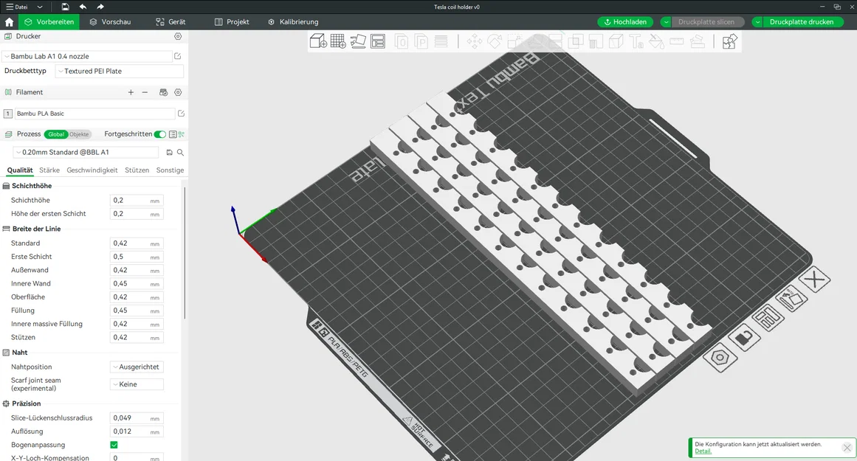The height and width of the screenshot is (461, 857).
Task: Click the Hochladen button
Action: [x=625, y=22]
